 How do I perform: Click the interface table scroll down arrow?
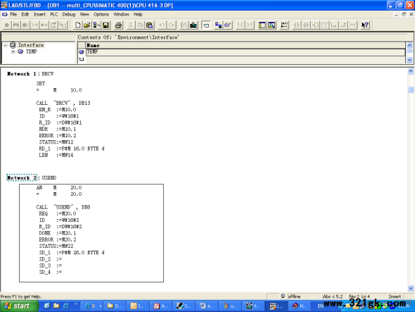pos(409,60)
